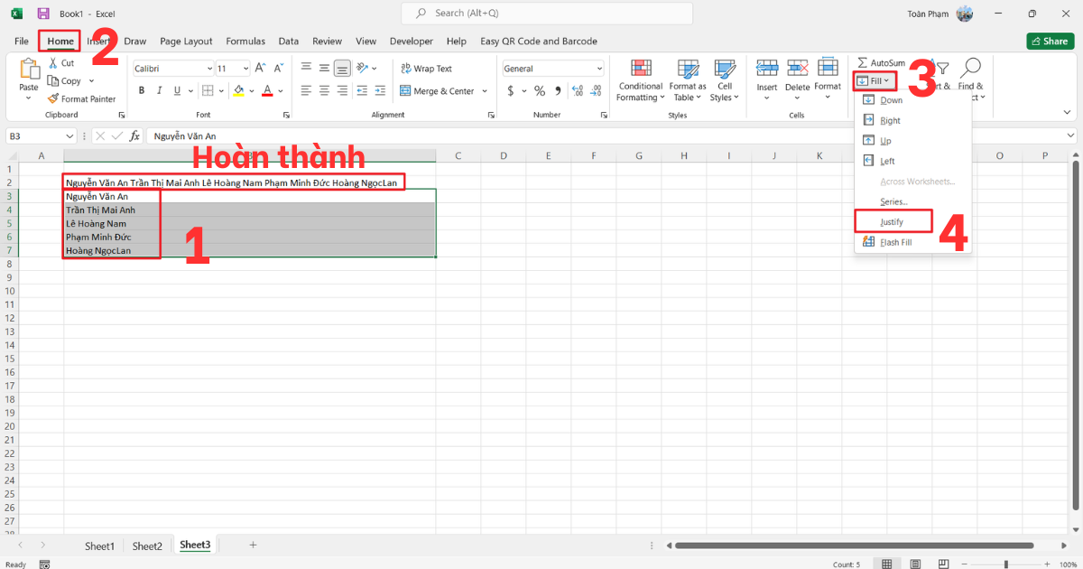The image size is (1083, 569).
Task: Click the Orientation text-angle icon
Action: point(363,68)
